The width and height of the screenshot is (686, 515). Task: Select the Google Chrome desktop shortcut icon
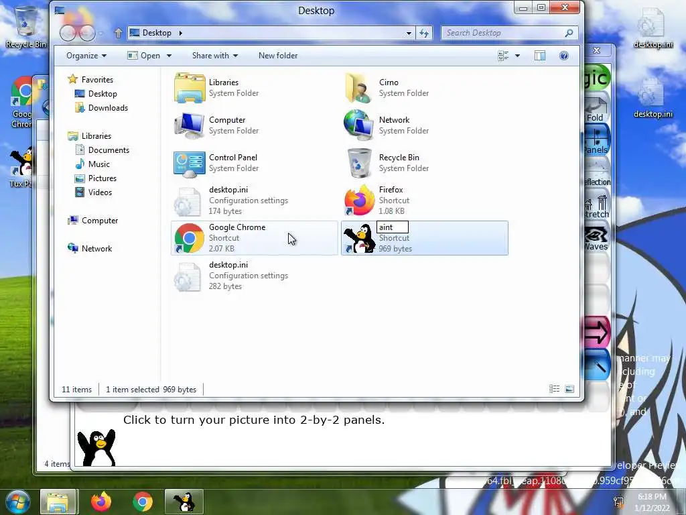22,103
